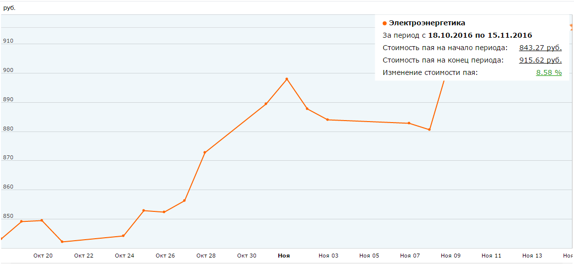
Task: Open the 915.62 руб. end value link
Action: [x=540, y=60]
